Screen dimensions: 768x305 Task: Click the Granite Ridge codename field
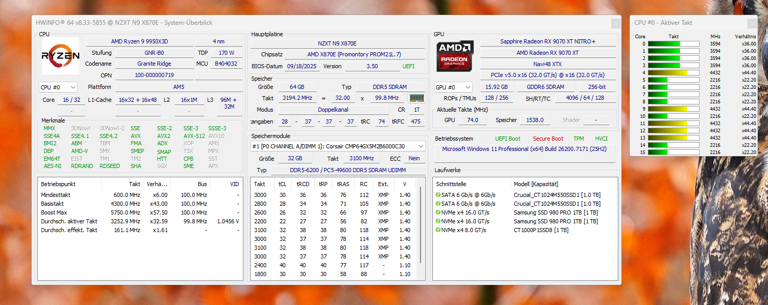154,64
